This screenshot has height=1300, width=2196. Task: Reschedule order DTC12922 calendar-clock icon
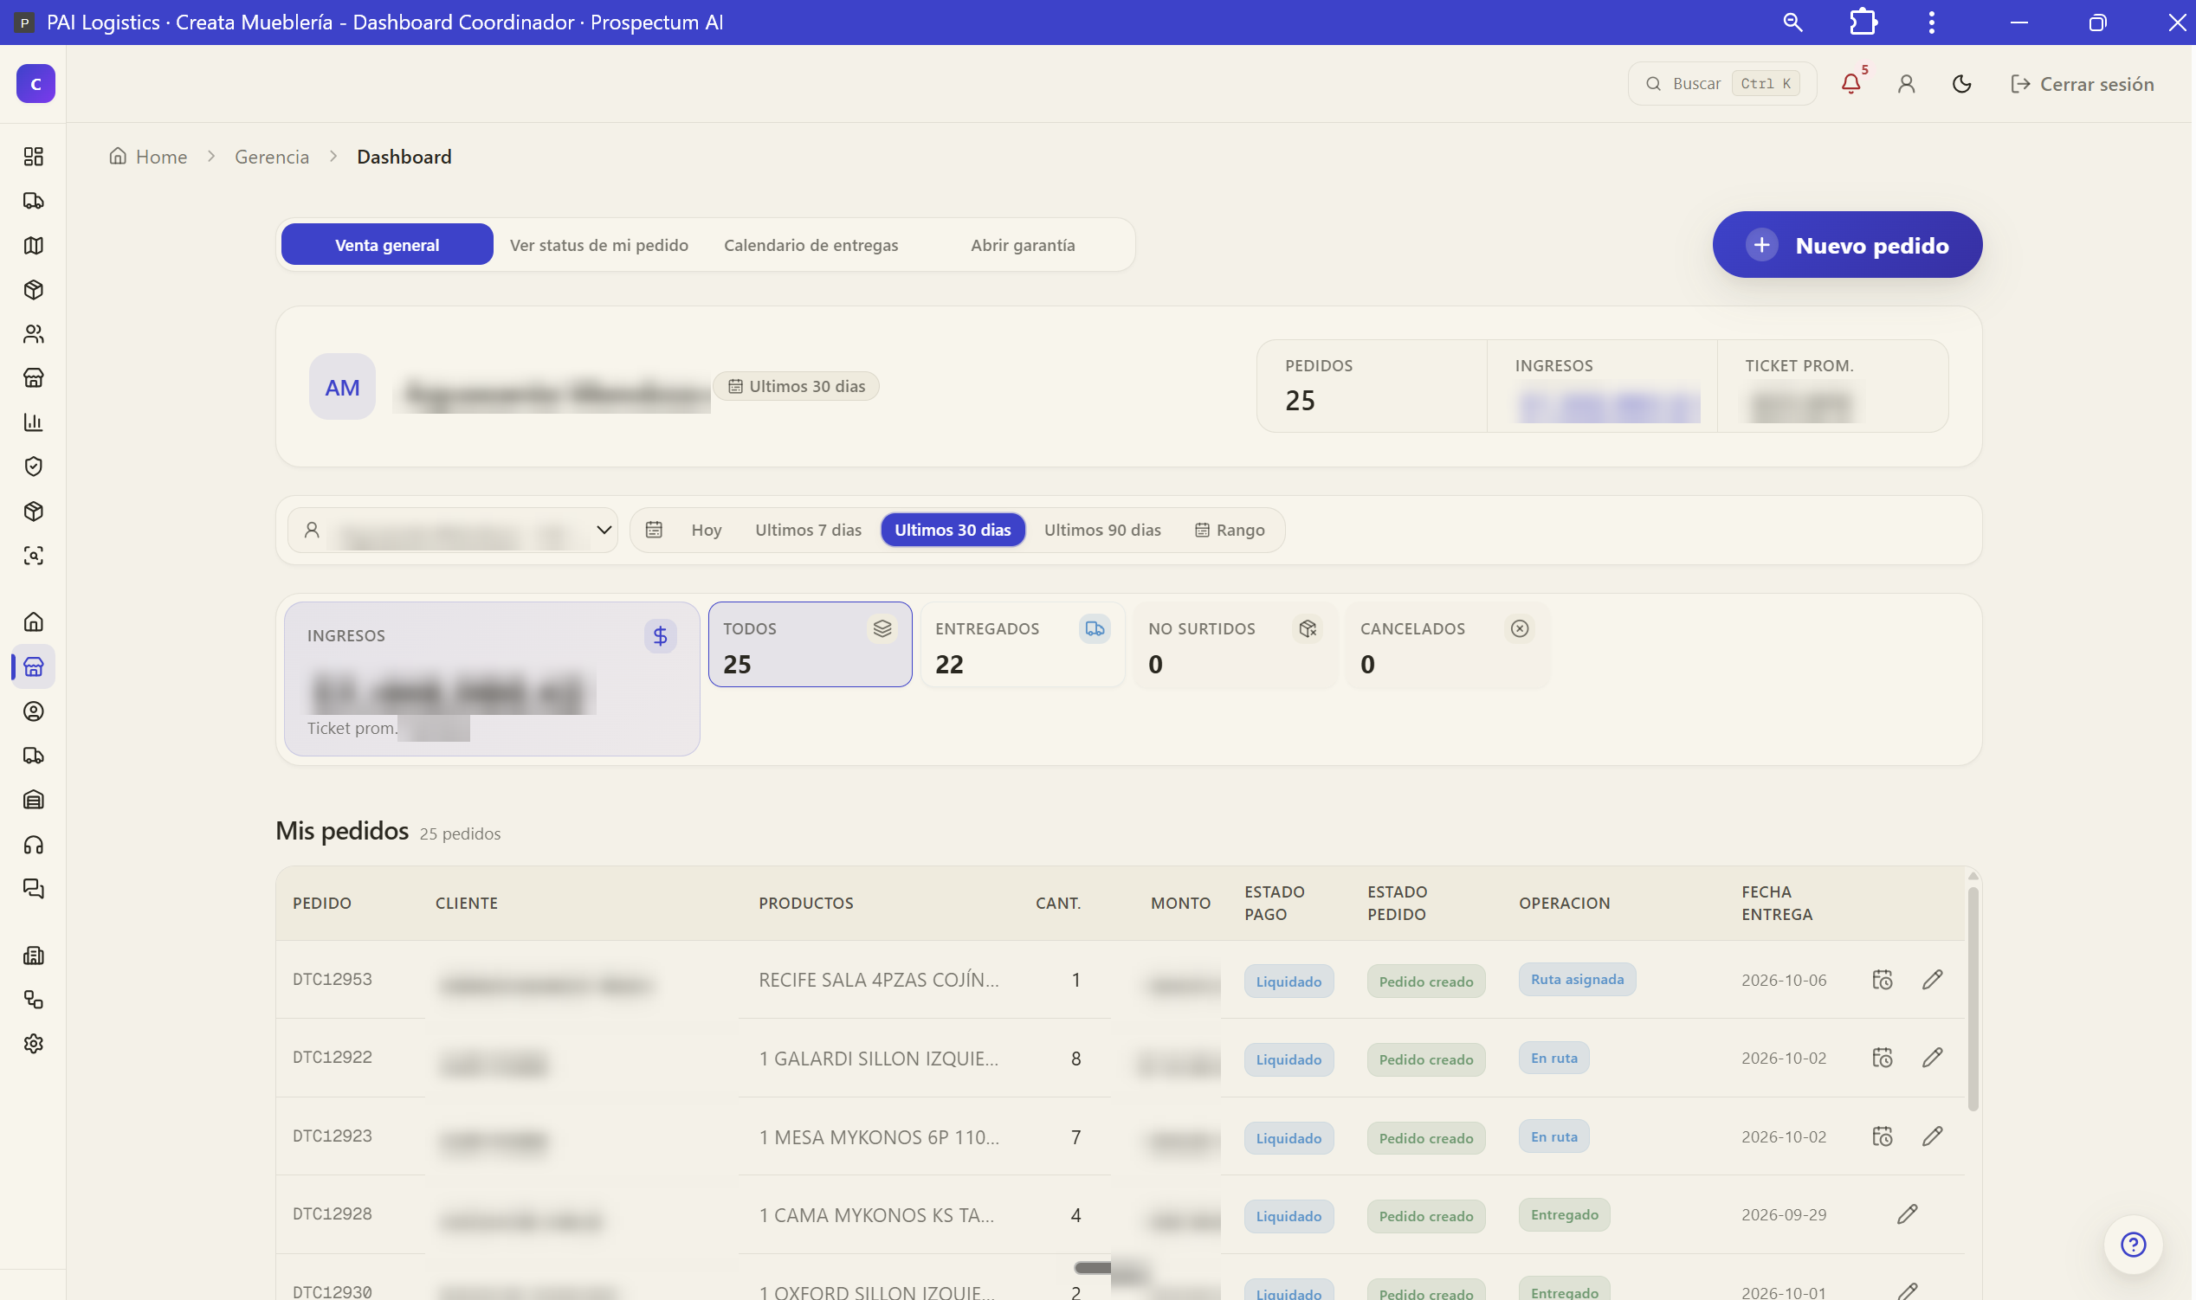point(1883,1059)
